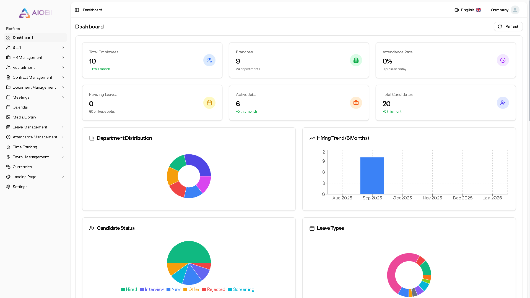Click the Branches building icon
This screenshot has height=298, width=530.
[x=356, y=60]
